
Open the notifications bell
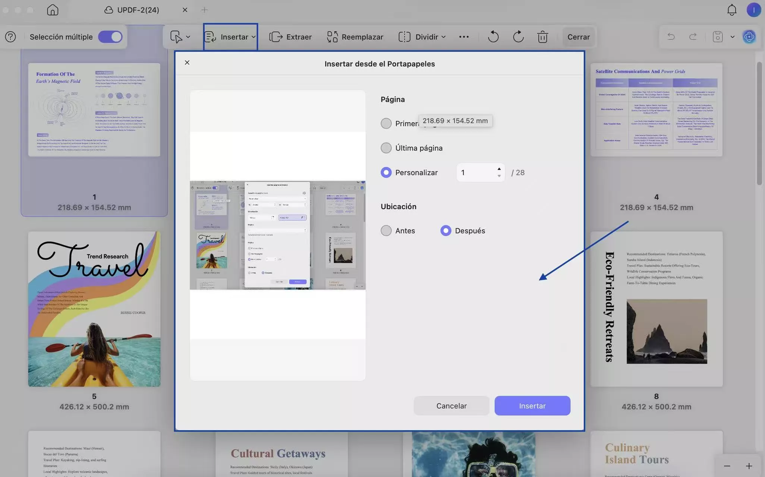[x=731, y=10]
